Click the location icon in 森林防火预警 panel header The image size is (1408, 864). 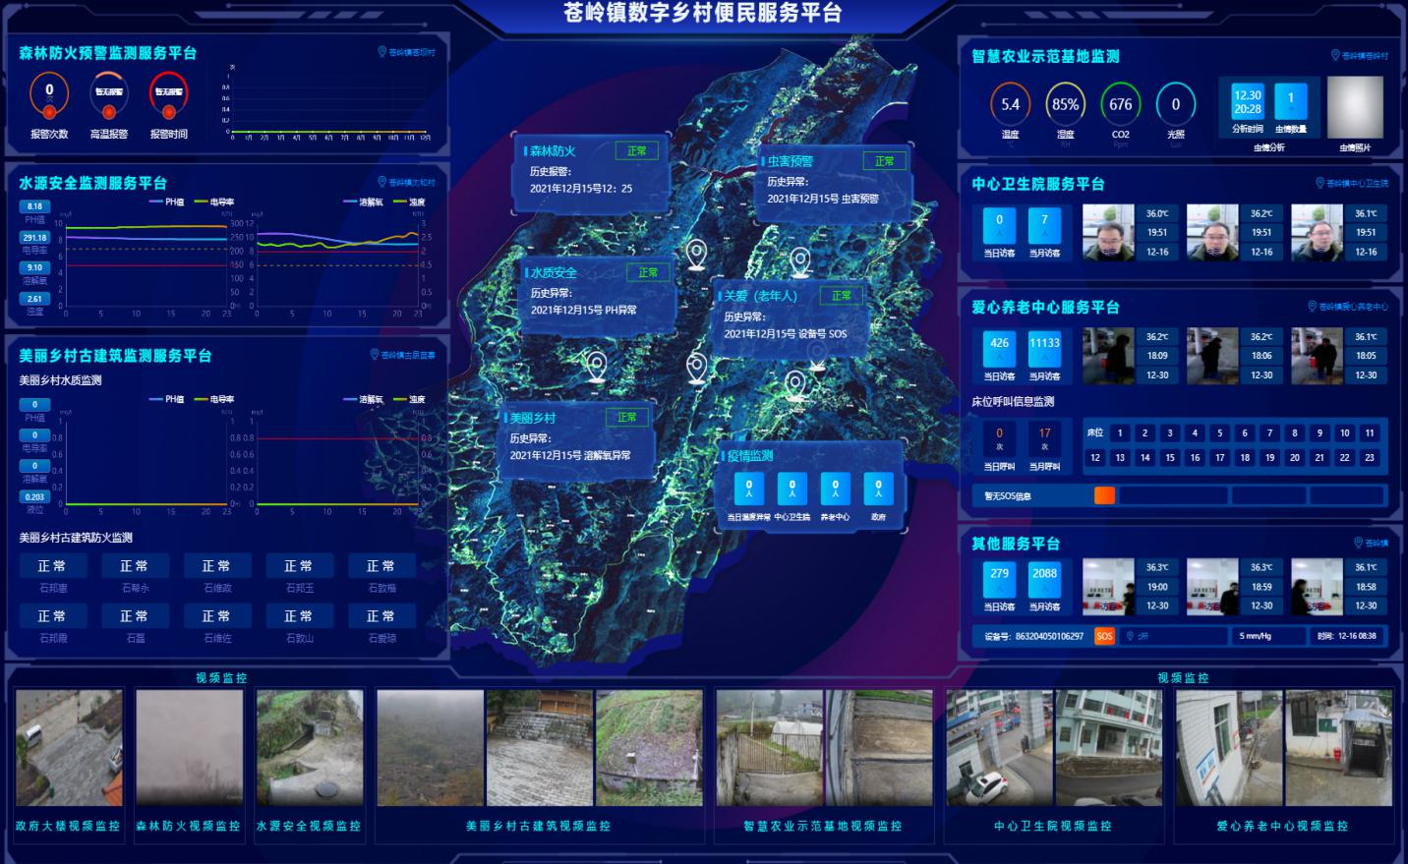382,52
